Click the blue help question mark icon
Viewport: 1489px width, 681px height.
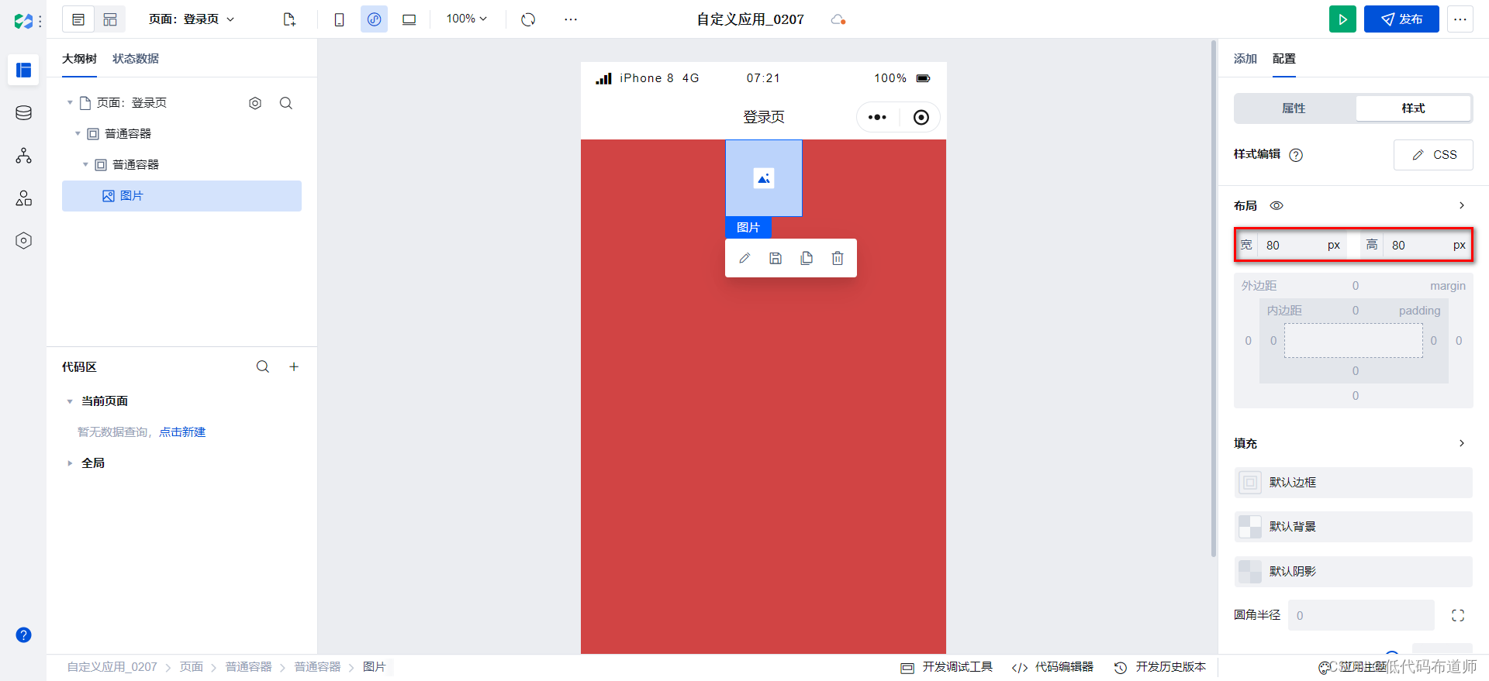pos(23,635)
